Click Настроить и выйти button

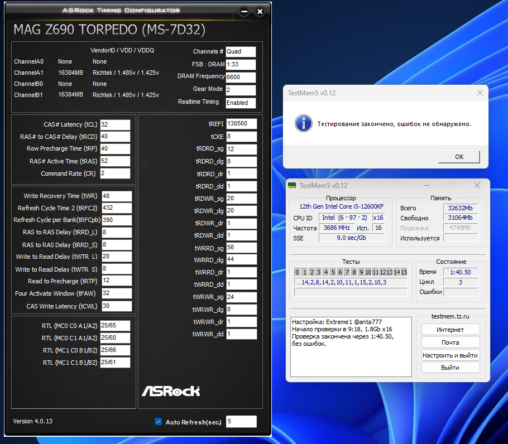tap(451, 355)
